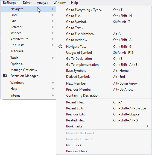
Task: Choose Go to File Member
Action: click(104, 34)
